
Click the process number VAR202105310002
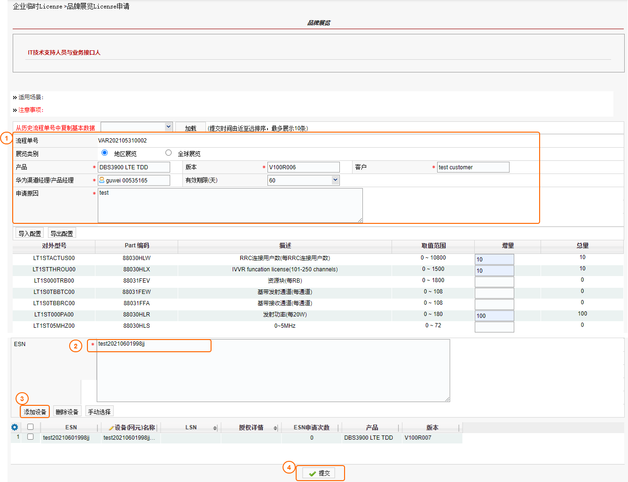point(122,141)
